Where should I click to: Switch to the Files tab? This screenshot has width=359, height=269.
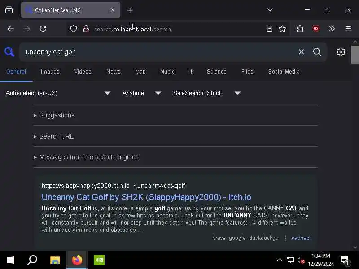coord(247,72)
